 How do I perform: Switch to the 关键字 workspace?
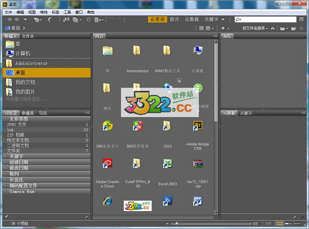click(x=211, y=19)
